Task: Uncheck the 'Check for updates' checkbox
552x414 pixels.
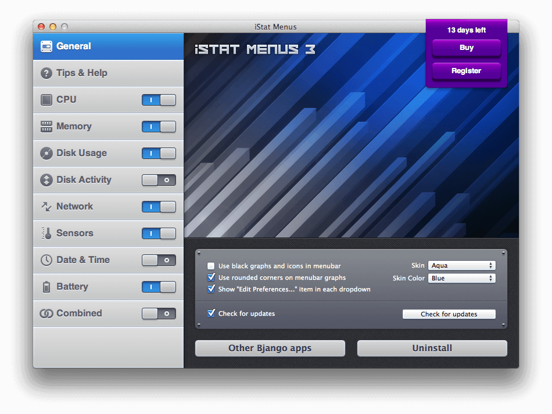Action: tap(211, 314)
